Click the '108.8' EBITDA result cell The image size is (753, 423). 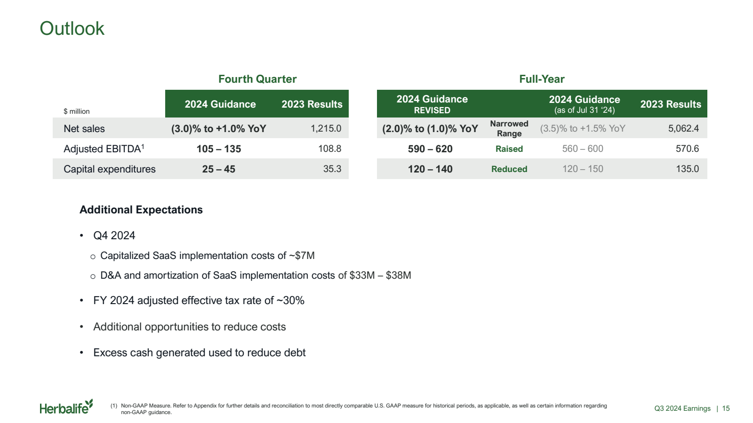pyautogui.click(x=330, y=149)
